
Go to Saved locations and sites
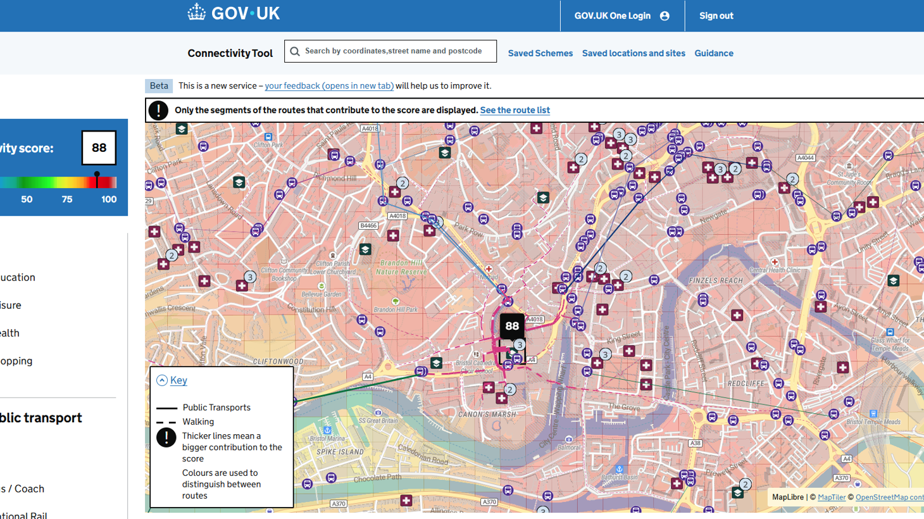coord(634,53)
